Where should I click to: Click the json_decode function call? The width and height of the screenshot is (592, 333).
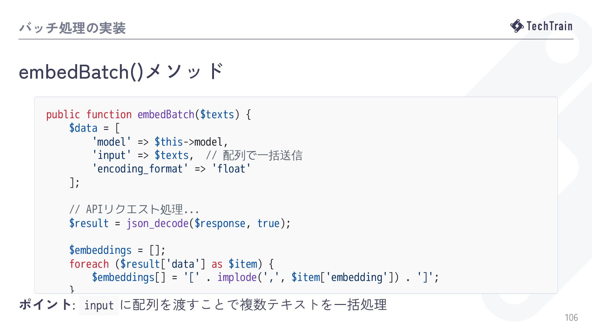coord(157,223)
